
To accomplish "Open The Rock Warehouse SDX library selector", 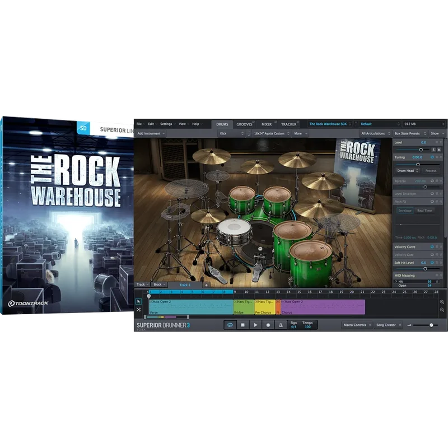I will tap(330, 124).
